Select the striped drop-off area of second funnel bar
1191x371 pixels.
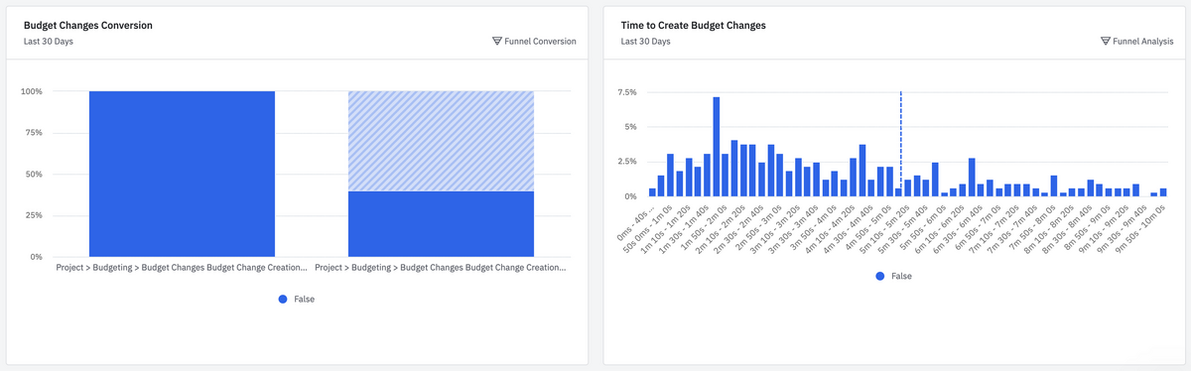pos(441,141)
